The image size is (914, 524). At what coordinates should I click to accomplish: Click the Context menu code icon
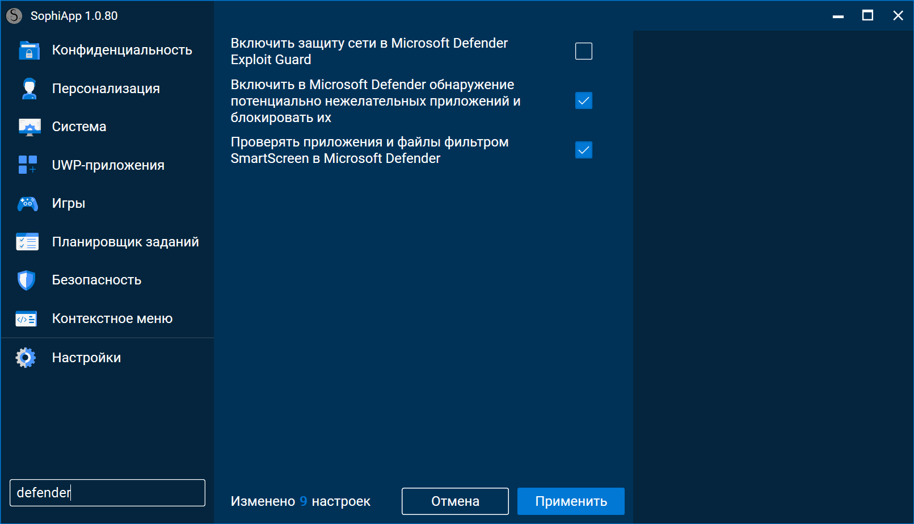point(27,319)
